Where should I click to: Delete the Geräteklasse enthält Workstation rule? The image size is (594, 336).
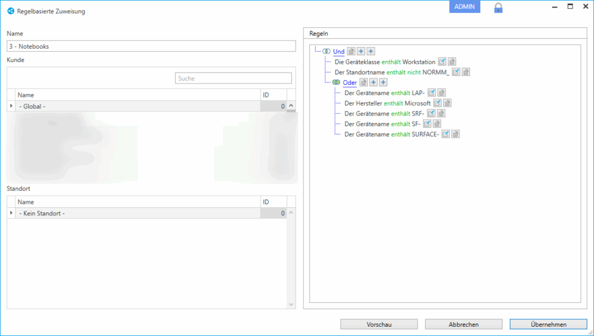coord(452,62)
